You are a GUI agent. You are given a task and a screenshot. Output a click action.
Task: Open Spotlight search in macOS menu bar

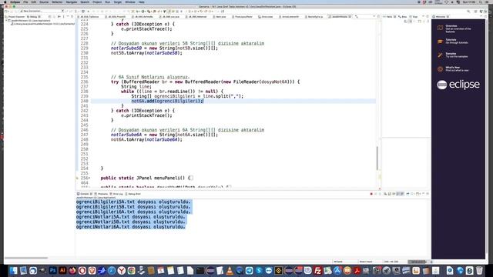(x=481, y=2)
